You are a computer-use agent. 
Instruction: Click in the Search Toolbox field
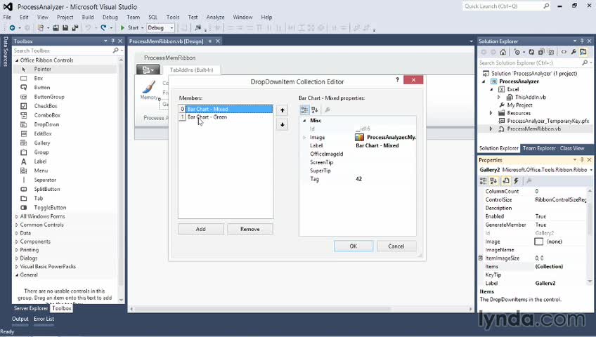coord(63,51)
